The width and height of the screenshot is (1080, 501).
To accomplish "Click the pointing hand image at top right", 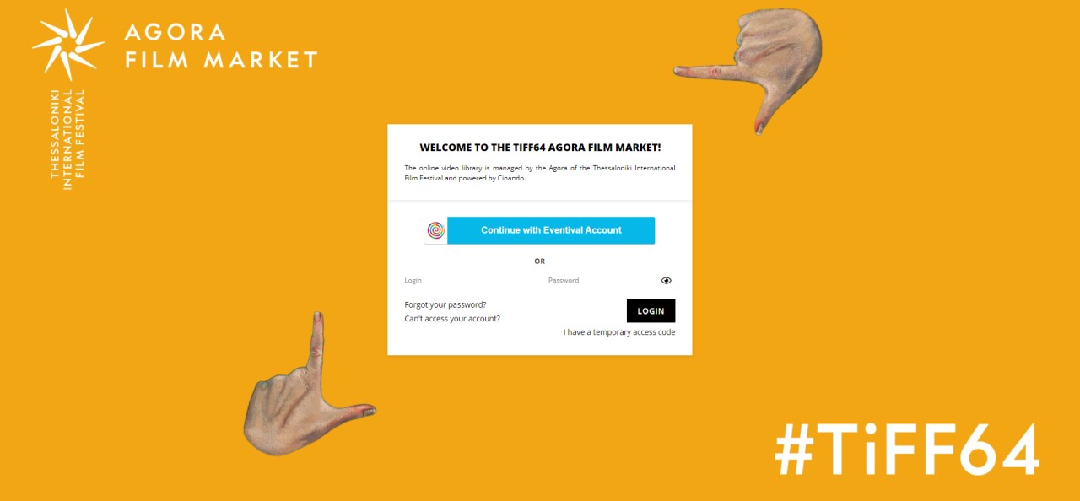I will 748,67.
